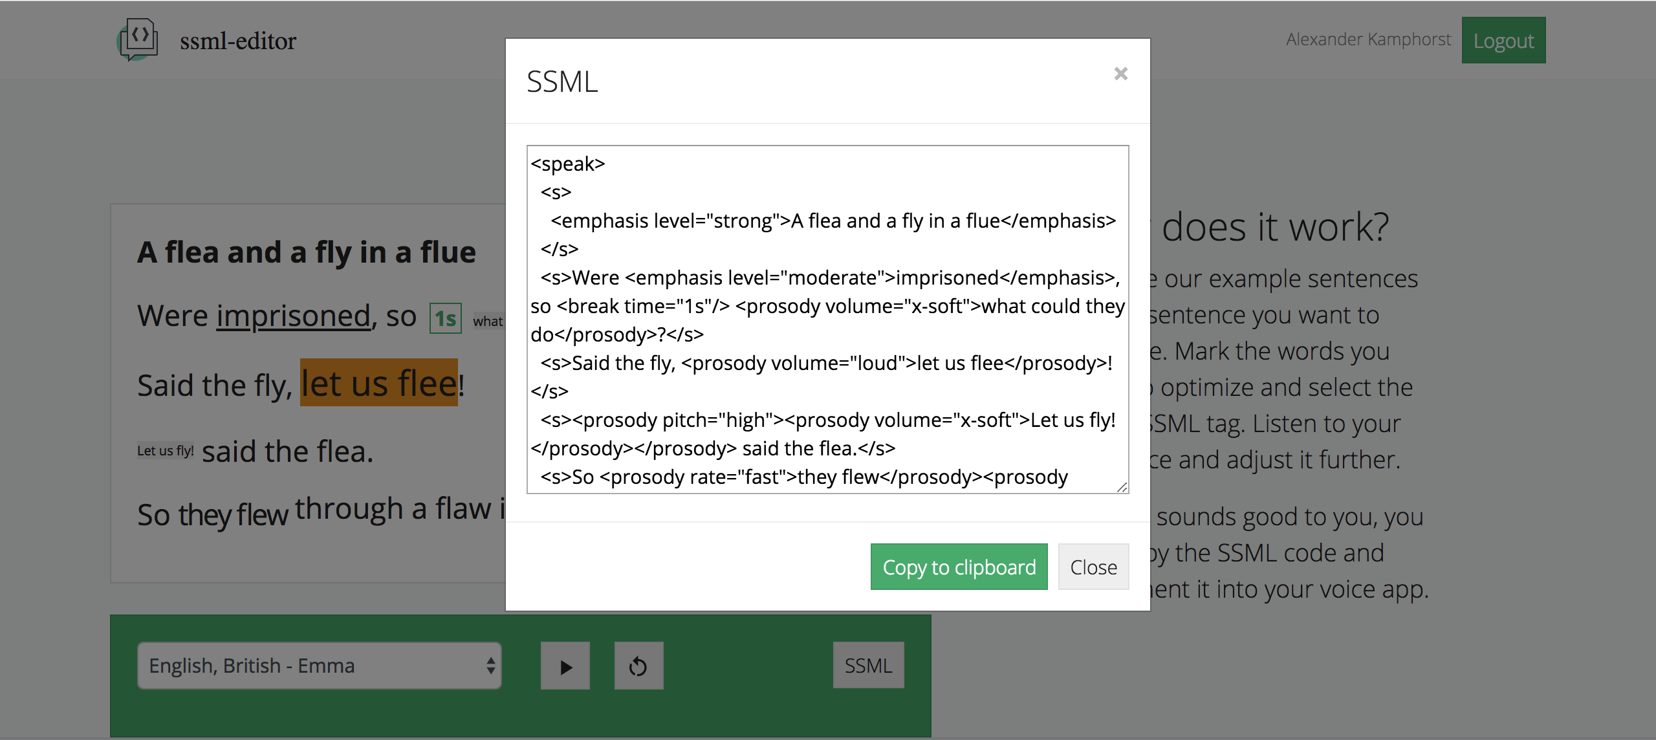Viewport: 1656px width, 740px height.
Task: Click the ssml-editor title text
Action: [238, 41]
